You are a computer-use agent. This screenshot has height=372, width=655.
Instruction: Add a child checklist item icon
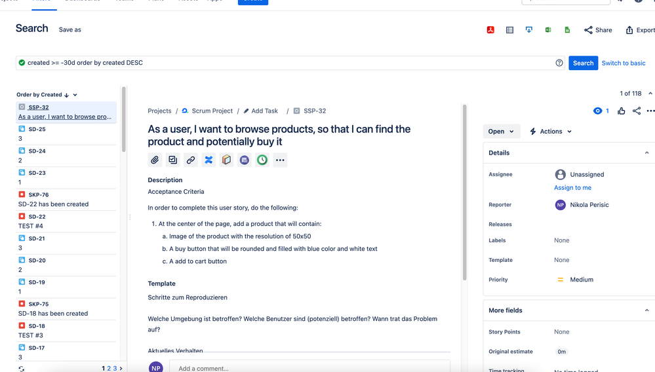pyautogui.click(x=173, y=160)
